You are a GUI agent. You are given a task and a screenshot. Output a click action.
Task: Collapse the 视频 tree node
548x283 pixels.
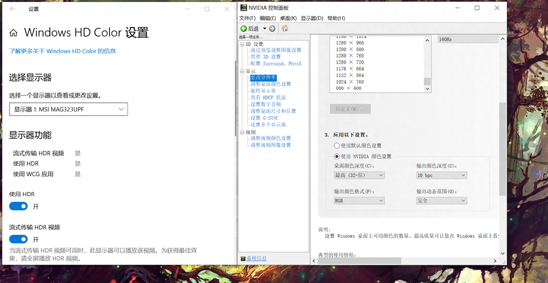click(x=242, y=132)
